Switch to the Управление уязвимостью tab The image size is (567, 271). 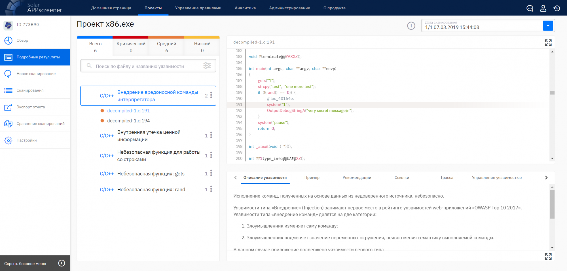click(x=497, y=178)
